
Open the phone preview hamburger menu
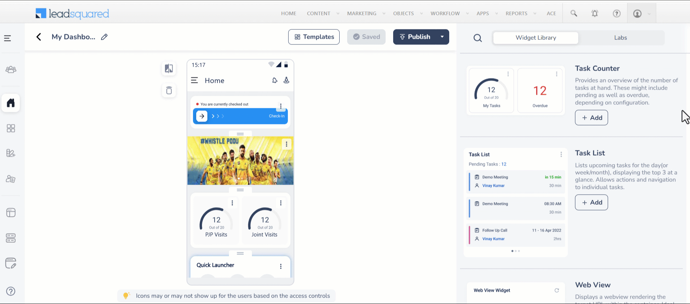194,80
